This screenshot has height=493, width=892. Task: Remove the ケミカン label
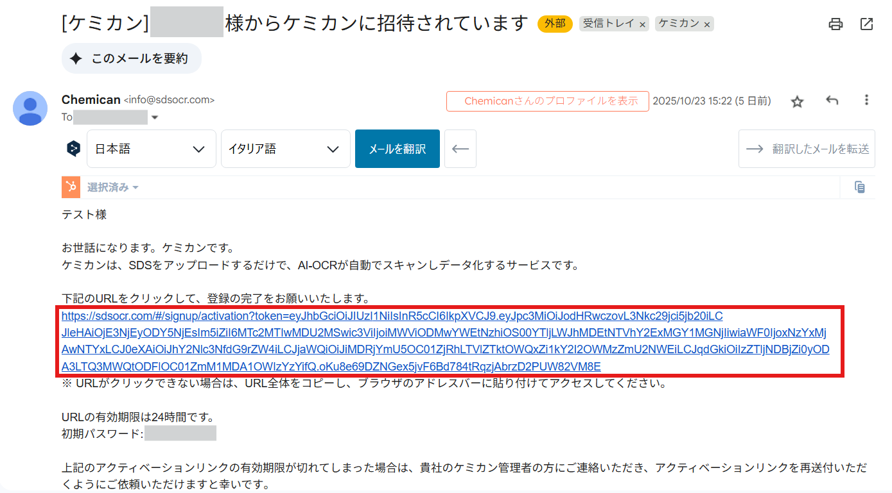pyautogui.click(x=707, y=24)
